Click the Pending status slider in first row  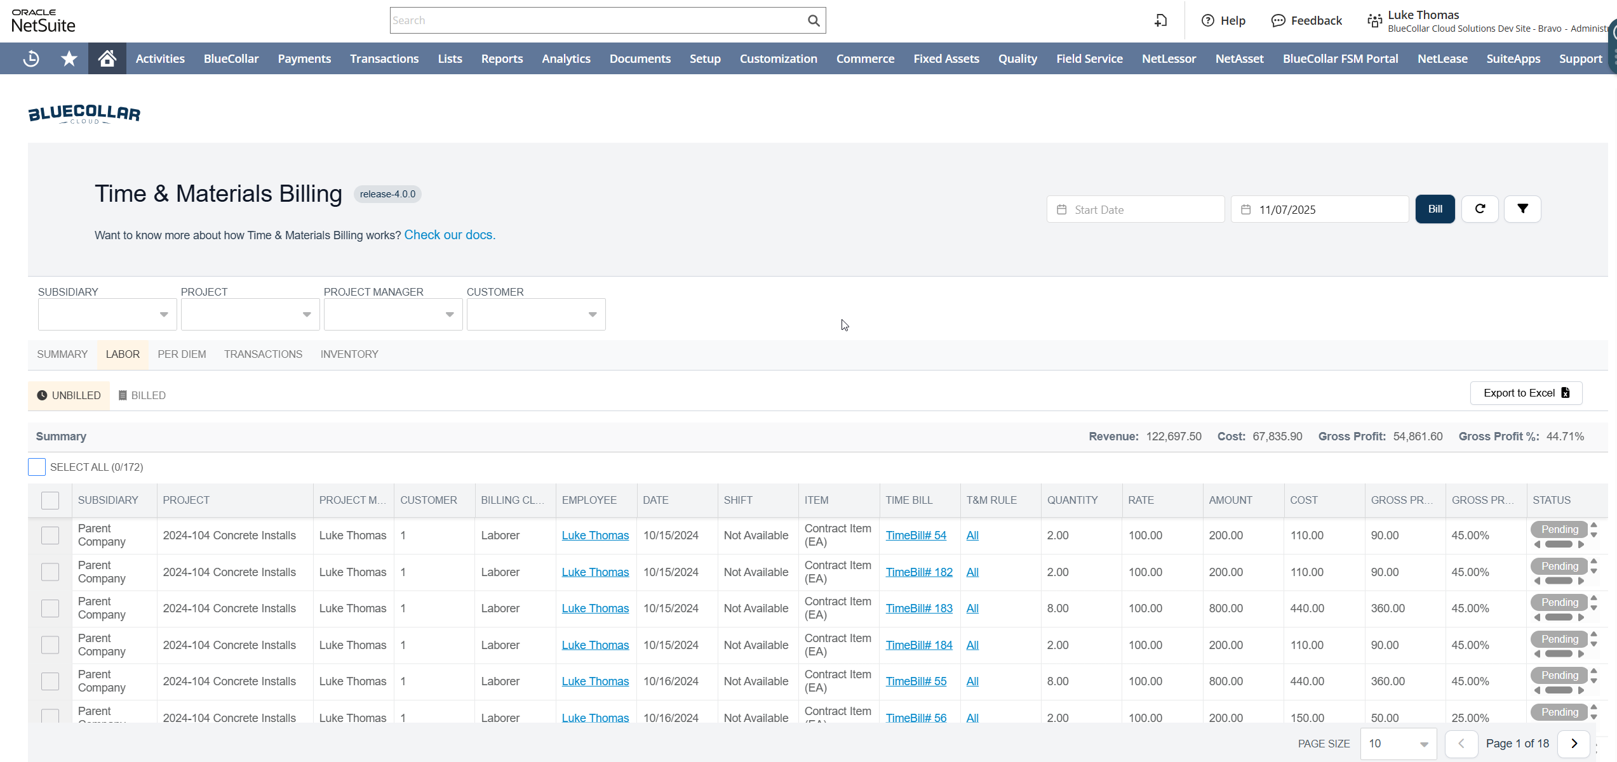tap(1558, 544)
